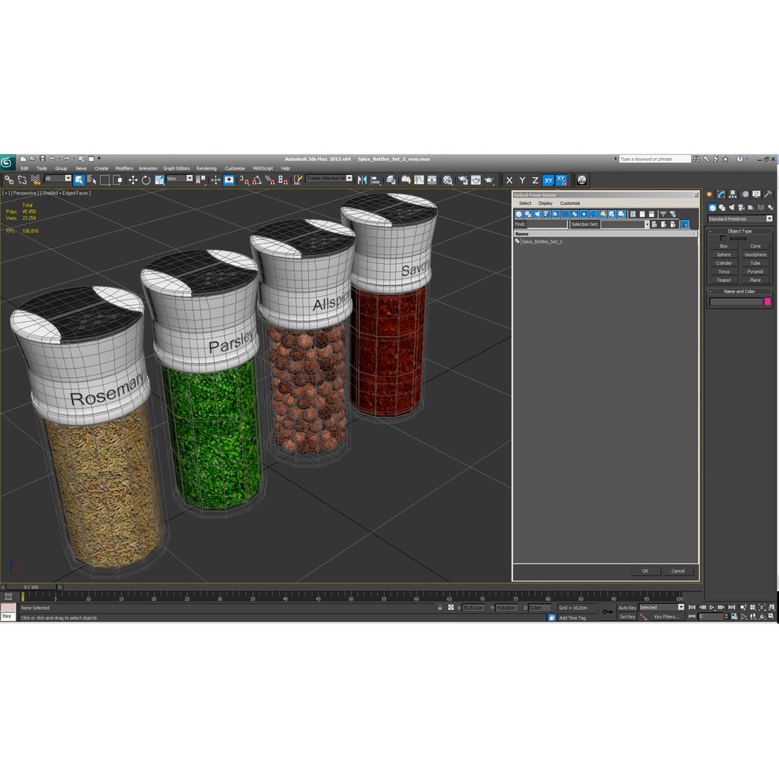Enable the AutoGrid checkbox
779x779 pixels.
pos(723,239)
